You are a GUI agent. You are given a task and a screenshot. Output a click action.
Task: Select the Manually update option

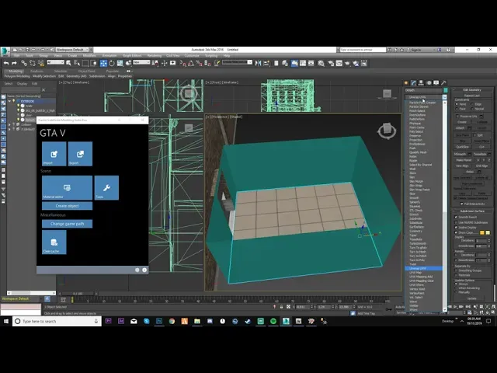(457, 292)
